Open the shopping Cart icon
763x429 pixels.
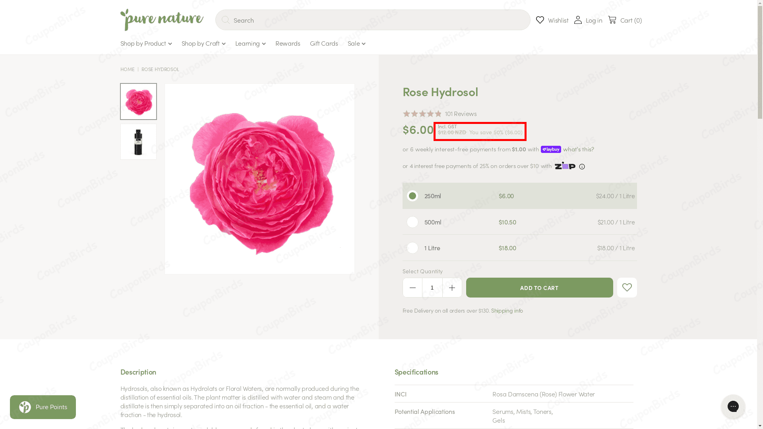pyautogui.click(x=612, y=20)
